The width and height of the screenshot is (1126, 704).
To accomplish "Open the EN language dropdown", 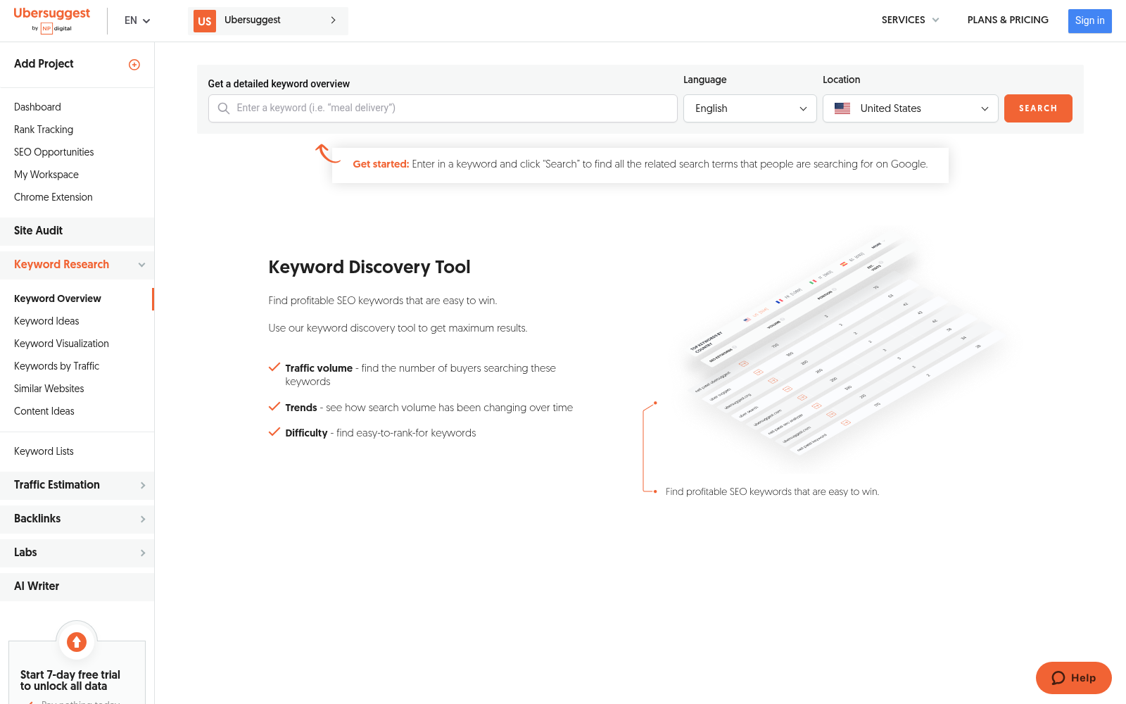I will click(x=137, y=20).
